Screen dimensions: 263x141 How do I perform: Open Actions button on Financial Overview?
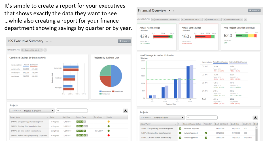pos(254,10)
